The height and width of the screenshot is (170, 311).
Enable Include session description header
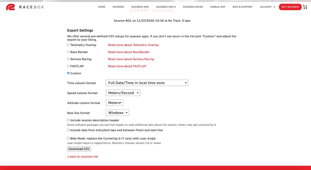click(68, 120)
